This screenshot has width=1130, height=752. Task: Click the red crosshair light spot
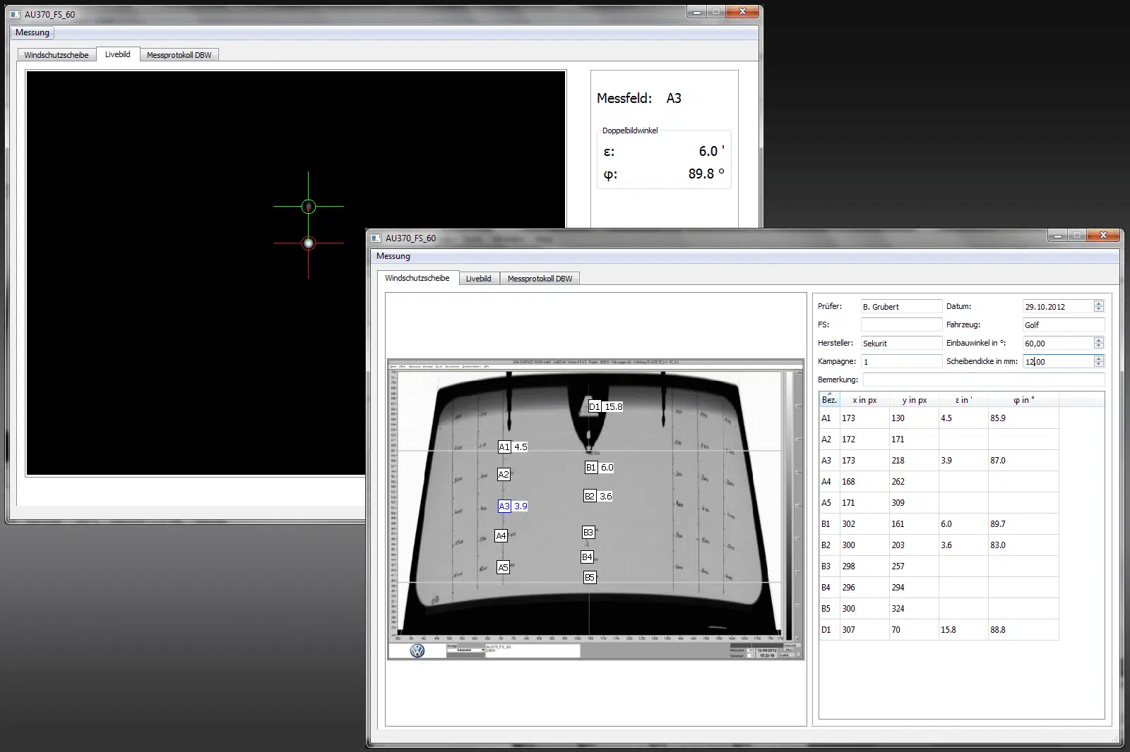[x=308, y=243]
